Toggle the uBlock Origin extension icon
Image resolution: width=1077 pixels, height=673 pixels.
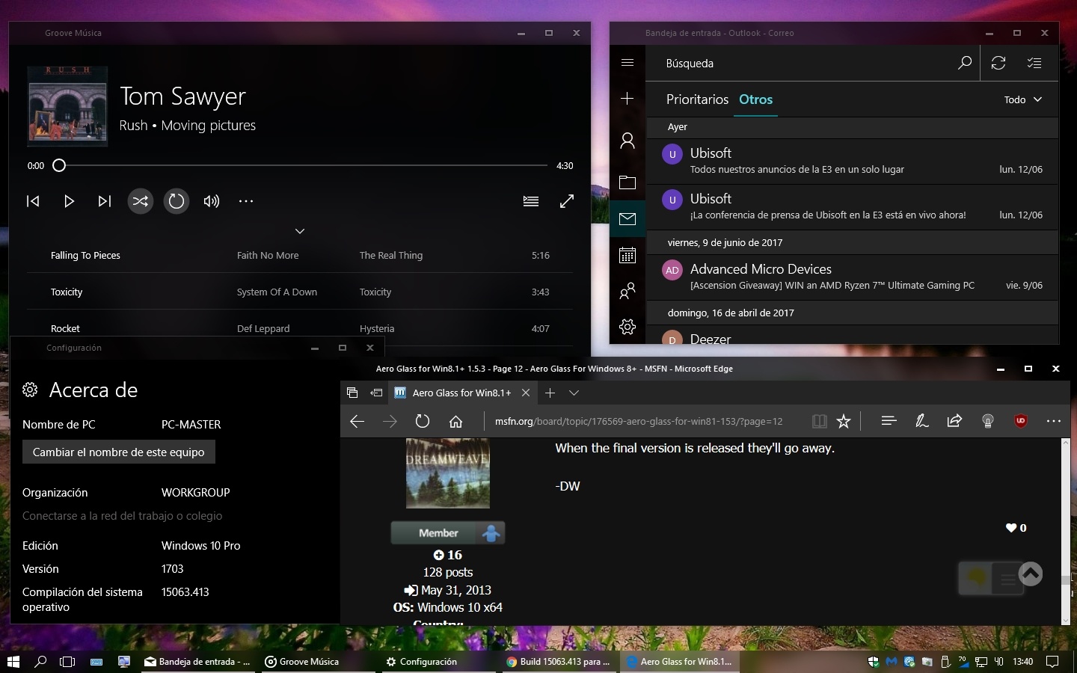pyautogui.click(x=1020, y=422)
